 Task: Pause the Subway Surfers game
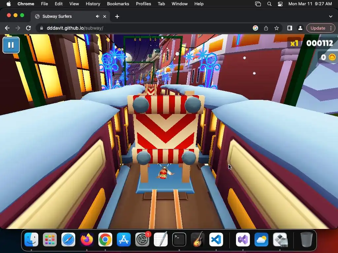click(11, 45)
